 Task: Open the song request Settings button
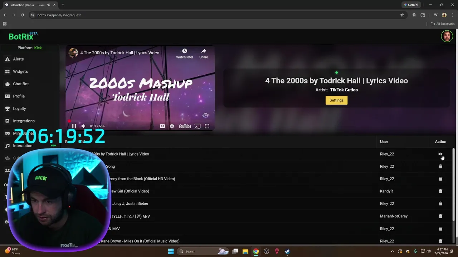336,100
